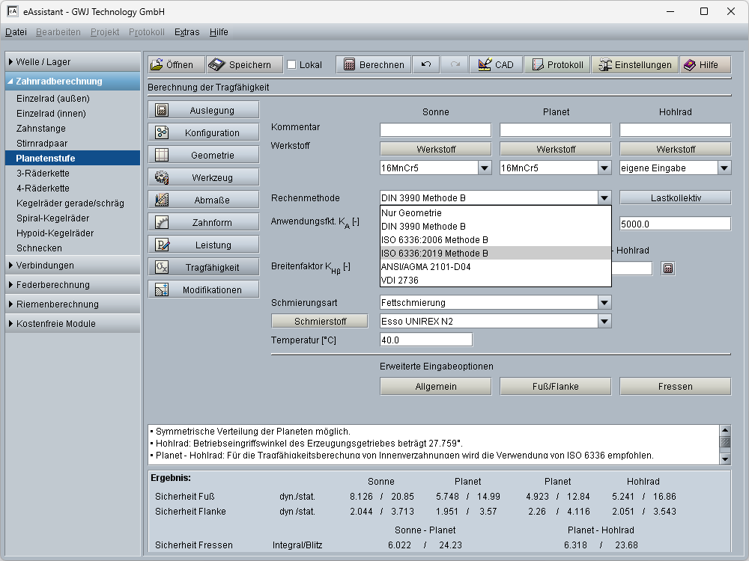
Task: Toggle the Lokal checkbox
Action: point(292,65)
